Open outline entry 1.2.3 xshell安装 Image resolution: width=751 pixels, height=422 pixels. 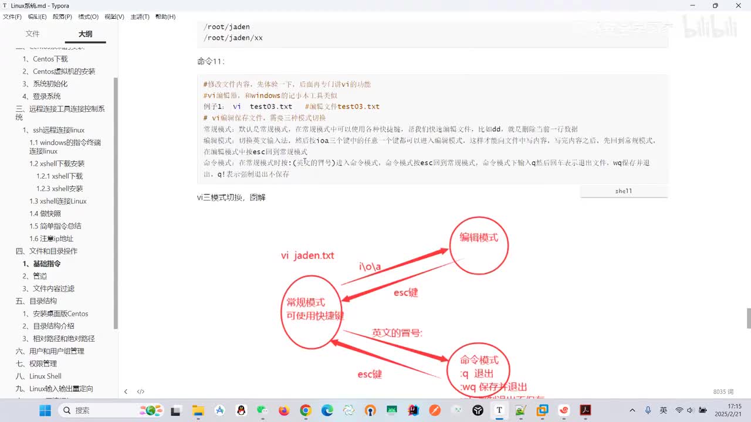[59, 189]
